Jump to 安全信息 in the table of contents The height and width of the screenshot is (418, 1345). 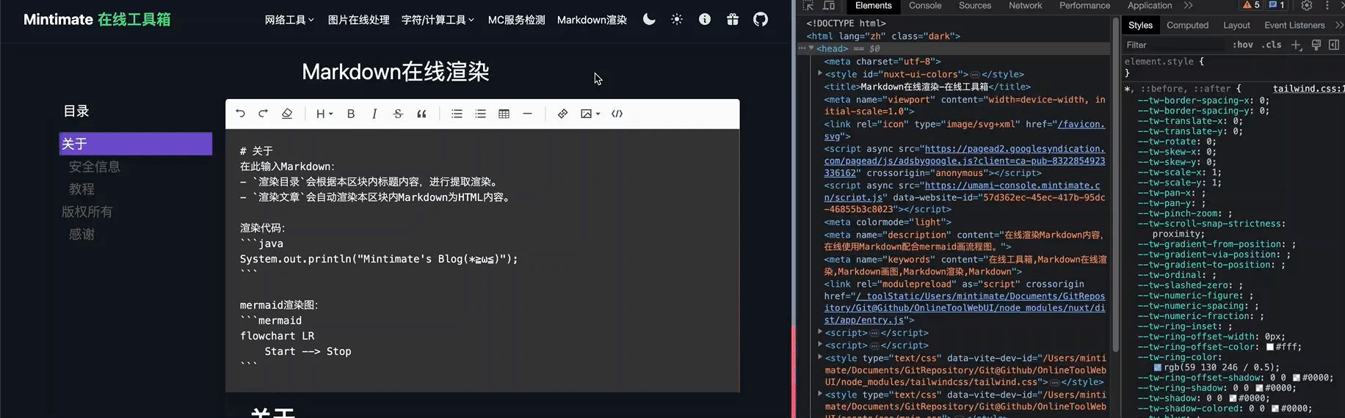(x=95, y=166)
